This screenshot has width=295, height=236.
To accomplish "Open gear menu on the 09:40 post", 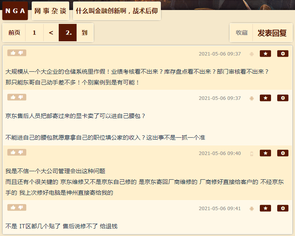I will (283, 153).
